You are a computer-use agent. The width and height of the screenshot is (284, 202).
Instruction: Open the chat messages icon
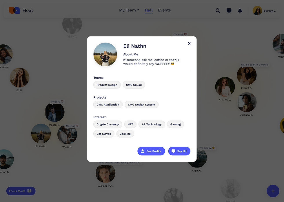pyautogui.click(x=229, y=10)
